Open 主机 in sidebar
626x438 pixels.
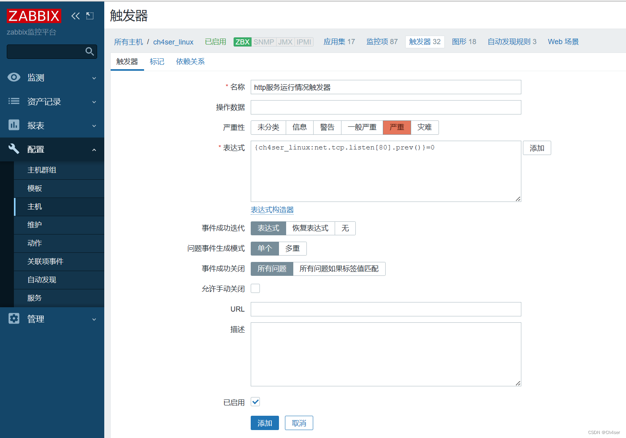point(59,207)
